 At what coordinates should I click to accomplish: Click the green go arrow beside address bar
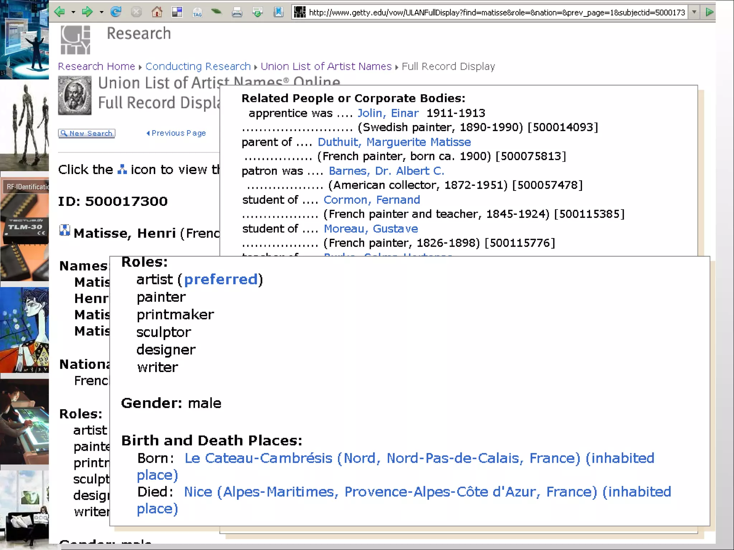pyautogui.click(x=709, y=12)
